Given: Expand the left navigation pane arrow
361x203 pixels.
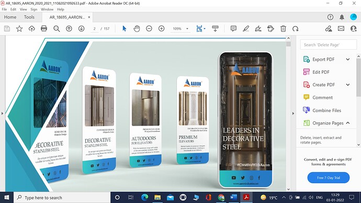Looking at the screenshot, I should (2, 114).
